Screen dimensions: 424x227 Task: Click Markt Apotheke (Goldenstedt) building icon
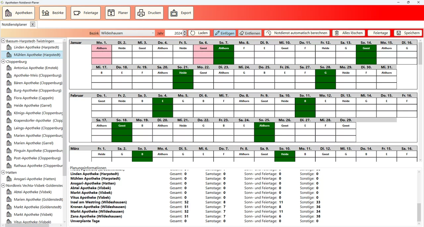[9, 207]
